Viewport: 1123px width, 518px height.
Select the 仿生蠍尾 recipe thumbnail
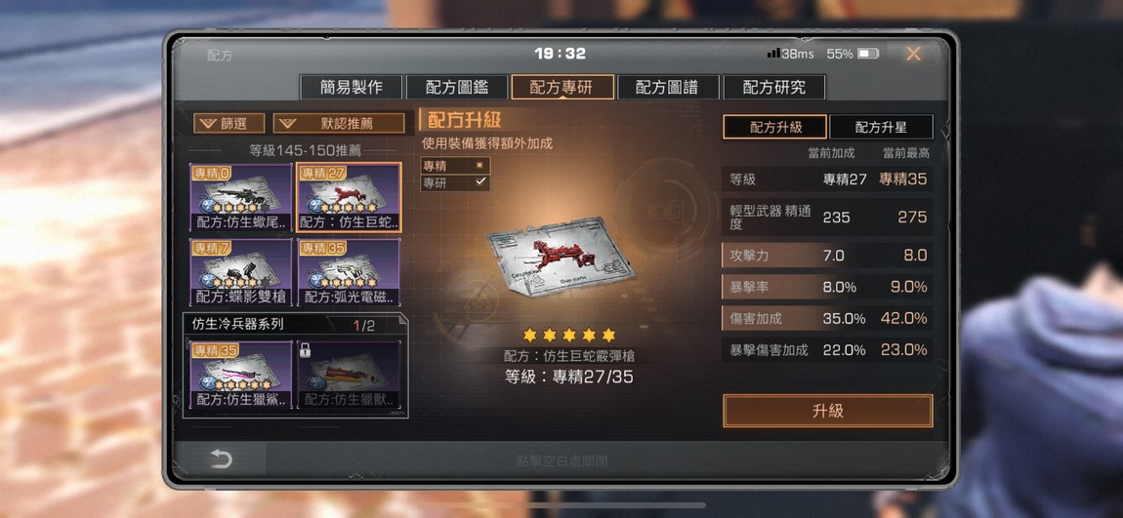(x=240, y=197)
